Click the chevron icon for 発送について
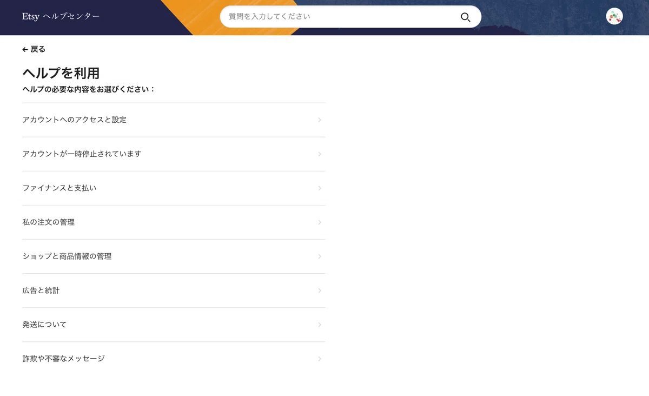This screenshot has width=649, height=396. tap(320, 324)
